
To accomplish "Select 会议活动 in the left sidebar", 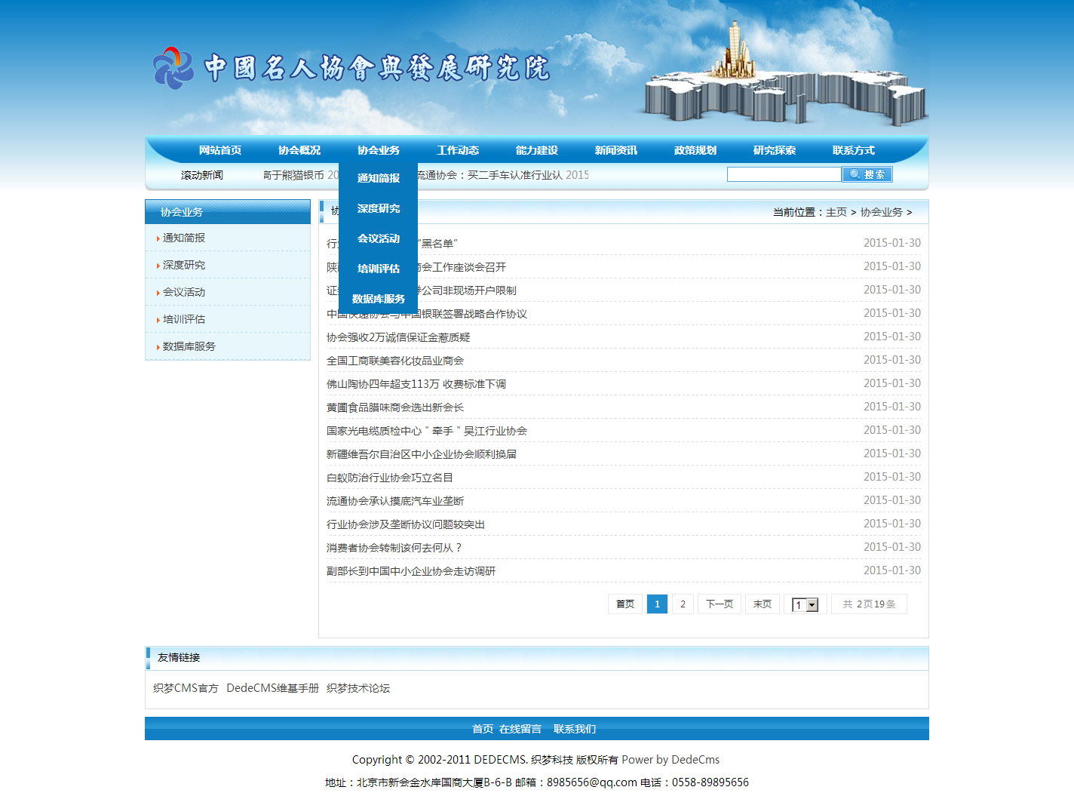I will pos(184,292).
